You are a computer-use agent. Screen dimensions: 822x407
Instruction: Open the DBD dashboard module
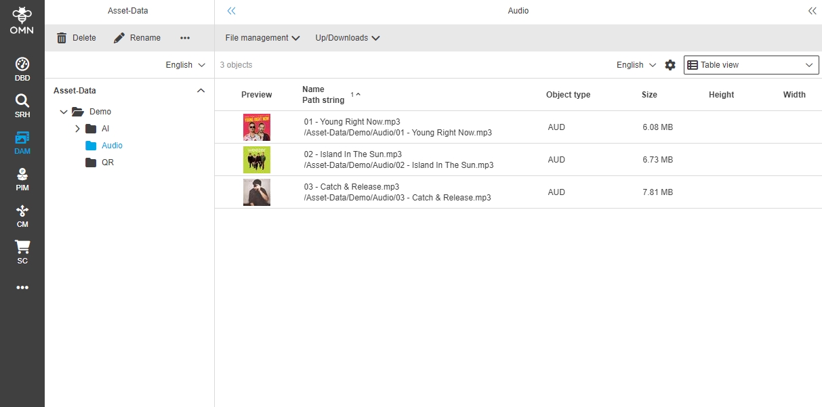pyautogui.click(x=22, y=69)
